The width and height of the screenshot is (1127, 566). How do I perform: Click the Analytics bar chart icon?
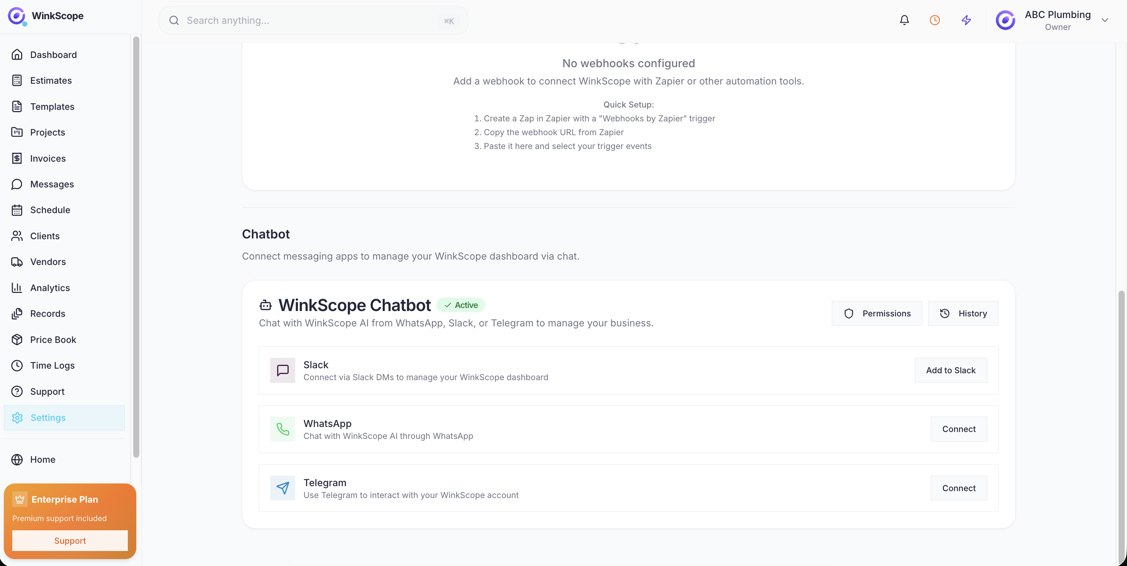click(x=17, y=288)
